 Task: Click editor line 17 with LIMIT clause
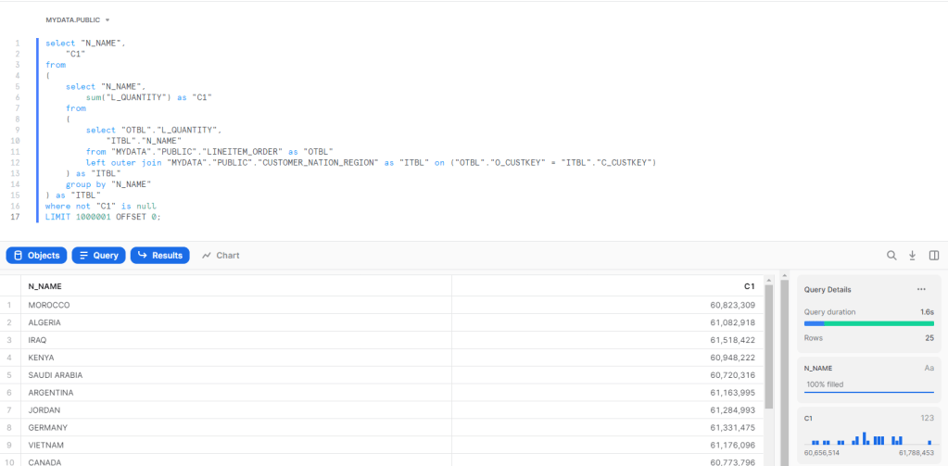pos(103,217)
